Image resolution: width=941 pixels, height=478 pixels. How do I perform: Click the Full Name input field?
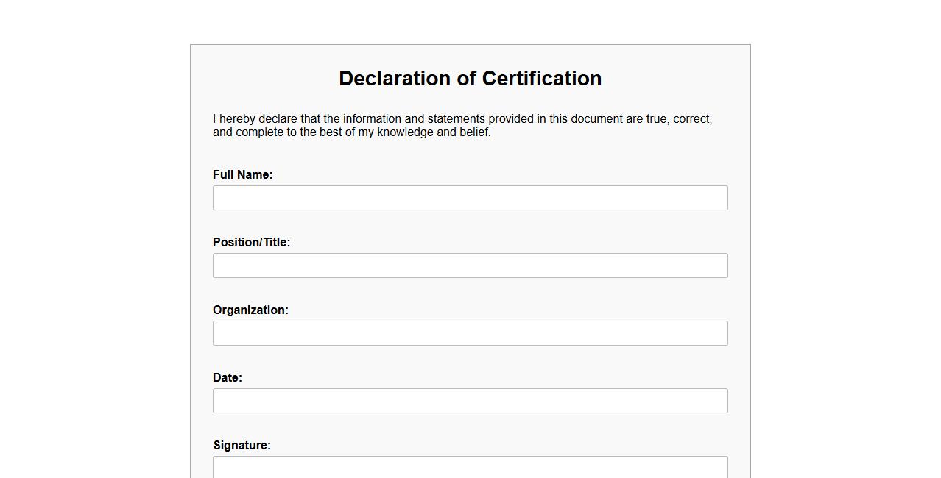coord(470,198)
